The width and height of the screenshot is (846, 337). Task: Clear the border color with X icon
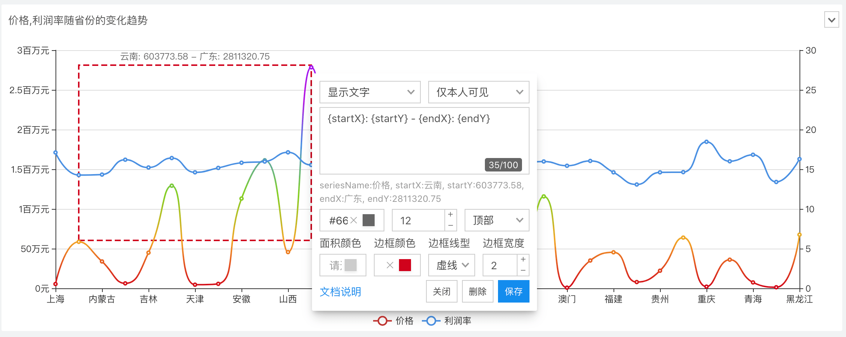390,265
